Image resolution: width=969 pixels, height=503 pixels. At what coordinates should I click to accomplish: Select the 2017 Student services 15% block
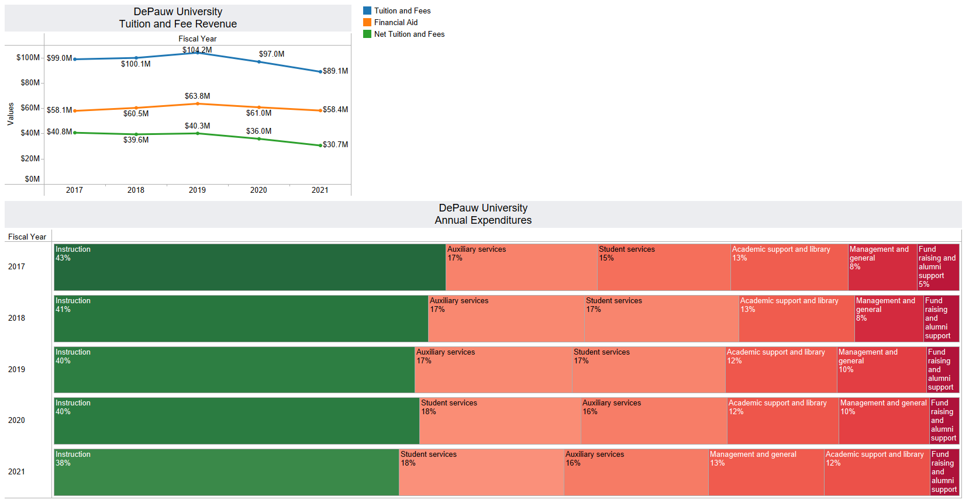pos(664,267)
